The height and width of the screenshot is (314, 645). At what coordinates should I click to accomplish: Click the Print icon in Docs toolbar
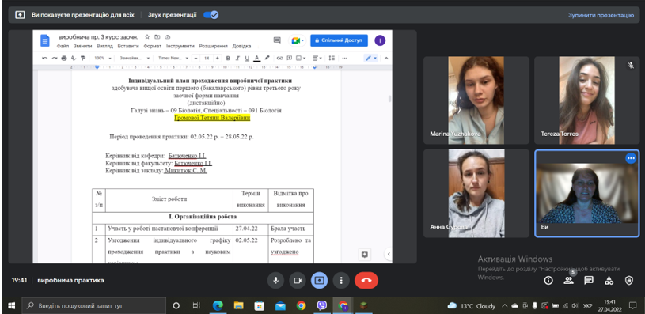click(x=64, y=58)
